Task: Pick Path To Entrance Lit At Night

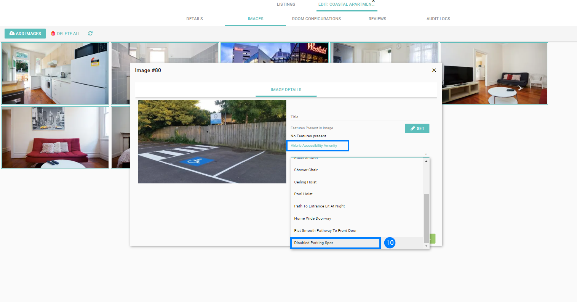Action: [319, 206]
